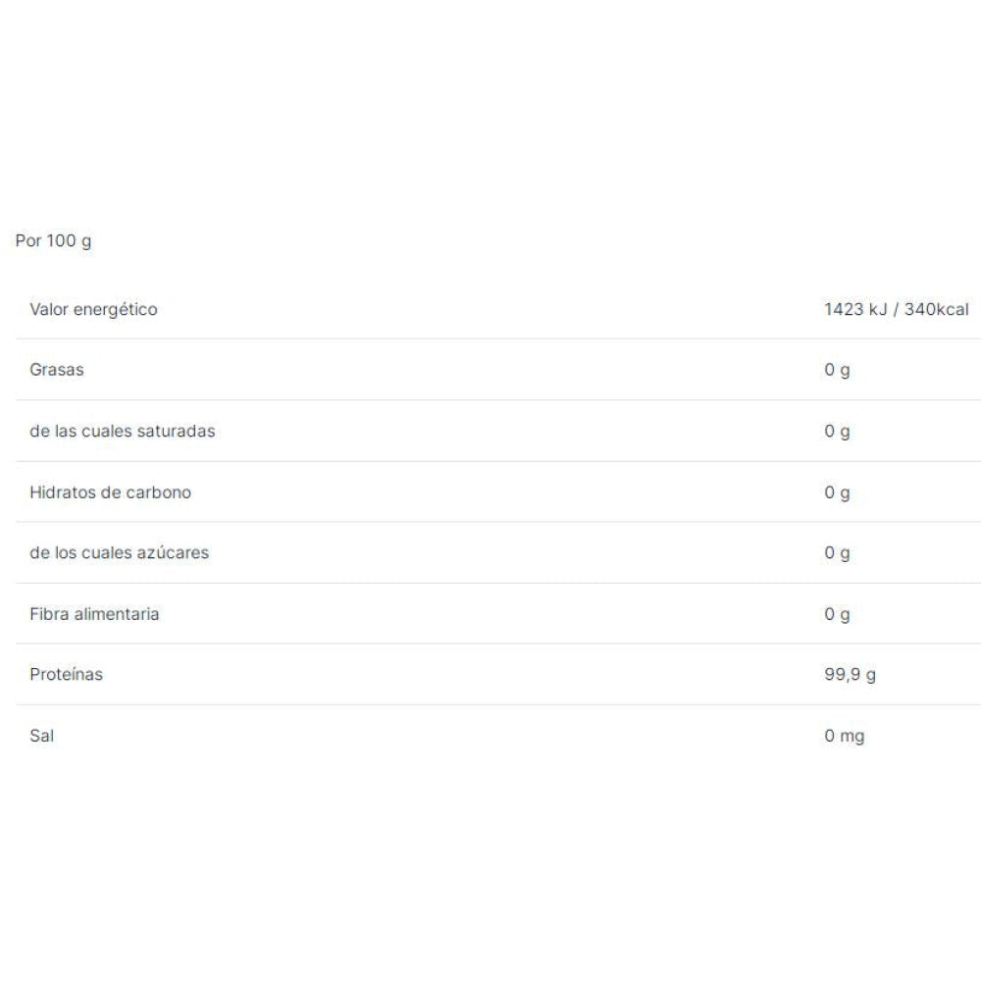Viewport: 981px width, 981px height.
Task: Click the word 'Hidratos'
Action: [x=63, y=492]
